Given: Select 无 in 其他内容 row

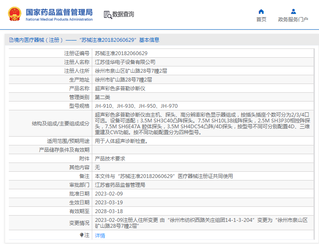Looking at the screenshot, I should [97, 167].
